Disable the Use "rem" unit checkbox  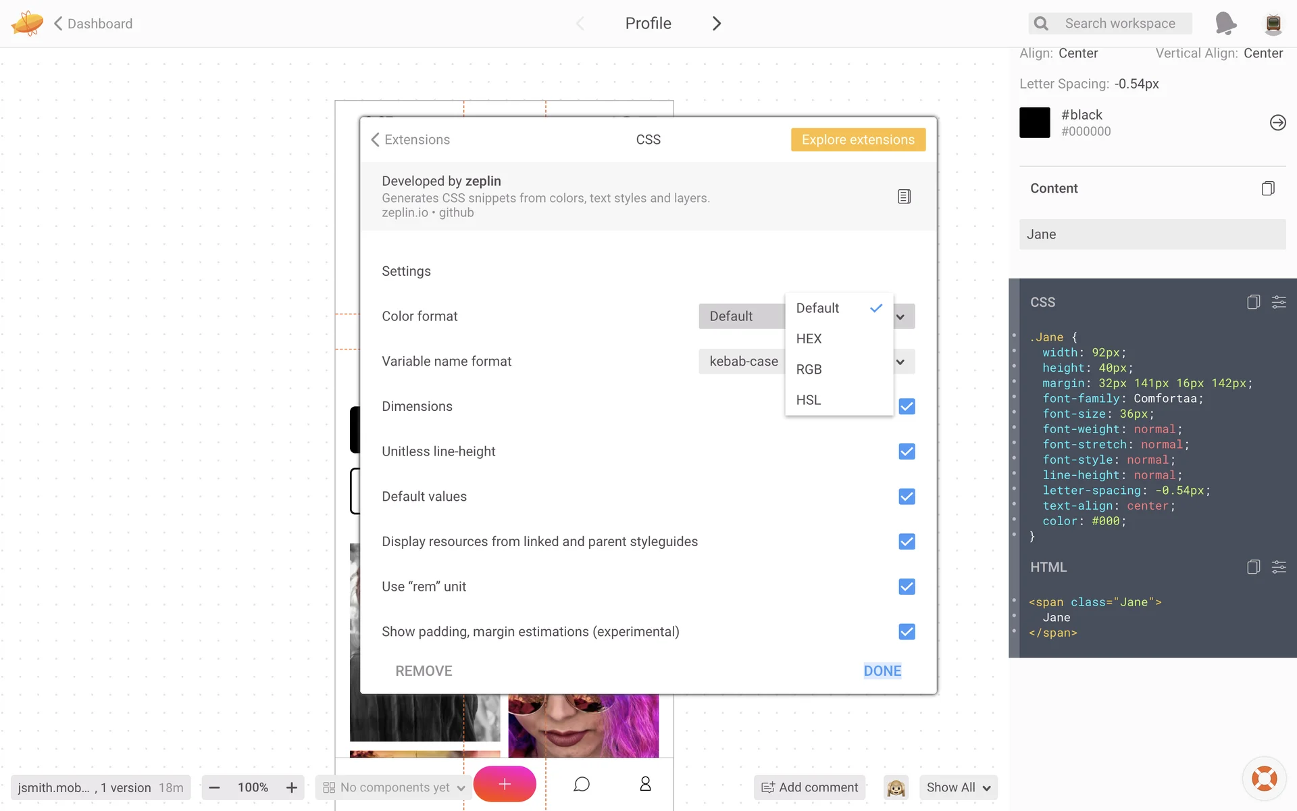907,587
